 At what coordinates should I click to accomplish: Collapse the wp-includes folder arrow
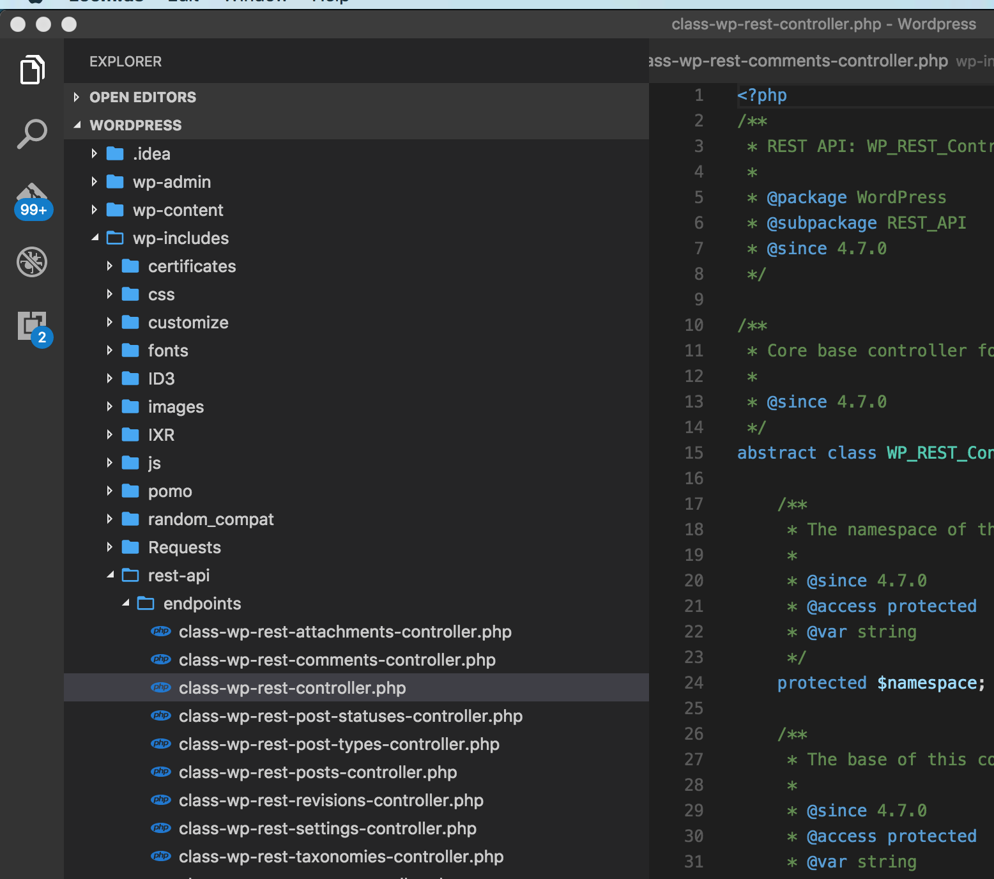click(95, 238)
